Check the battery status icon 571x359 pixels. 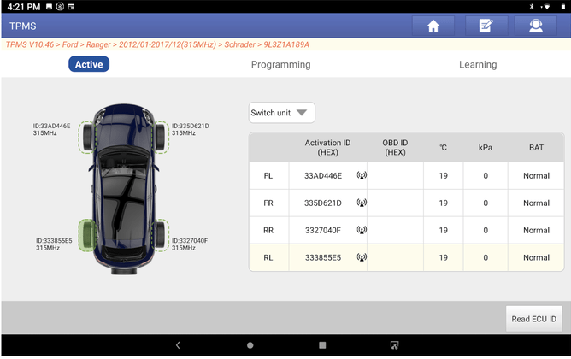[x=563, y=7]
